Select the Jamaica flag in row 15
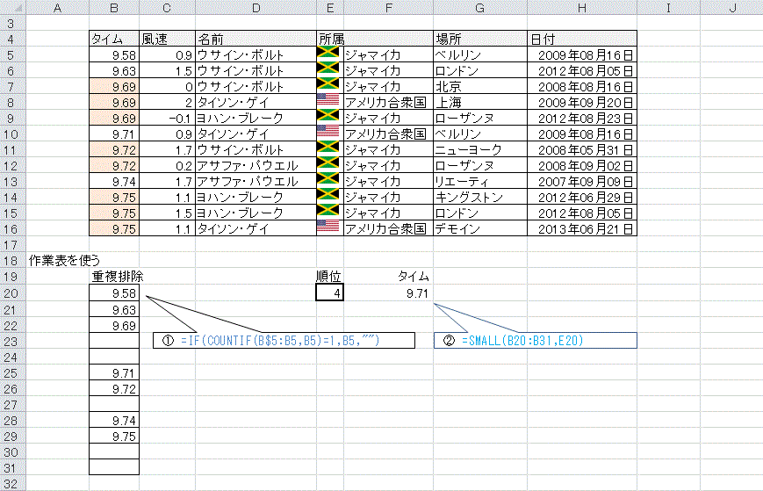The image size is (763, 491). (x=328, y=212)
